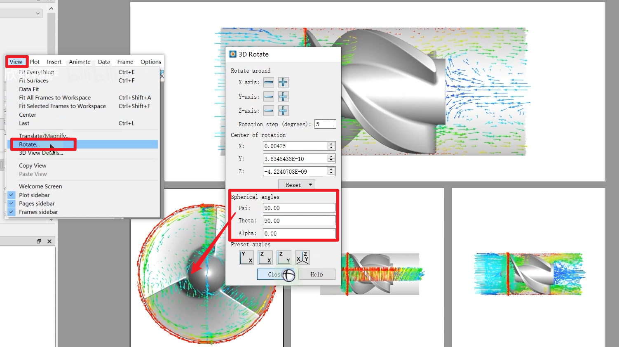
Task: Expand the combo box at top left
Action: [x=38, y=14]
